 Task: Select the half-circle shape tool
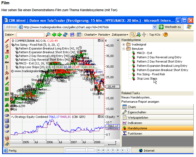[x=7, y=131]
